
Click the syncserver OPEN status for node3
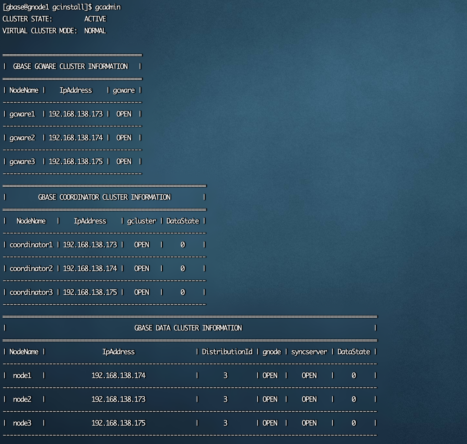click(309, 423)
